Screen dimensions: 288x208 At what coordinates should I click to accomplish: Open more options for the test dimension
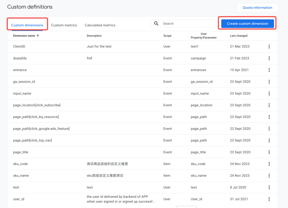(269, 187)
